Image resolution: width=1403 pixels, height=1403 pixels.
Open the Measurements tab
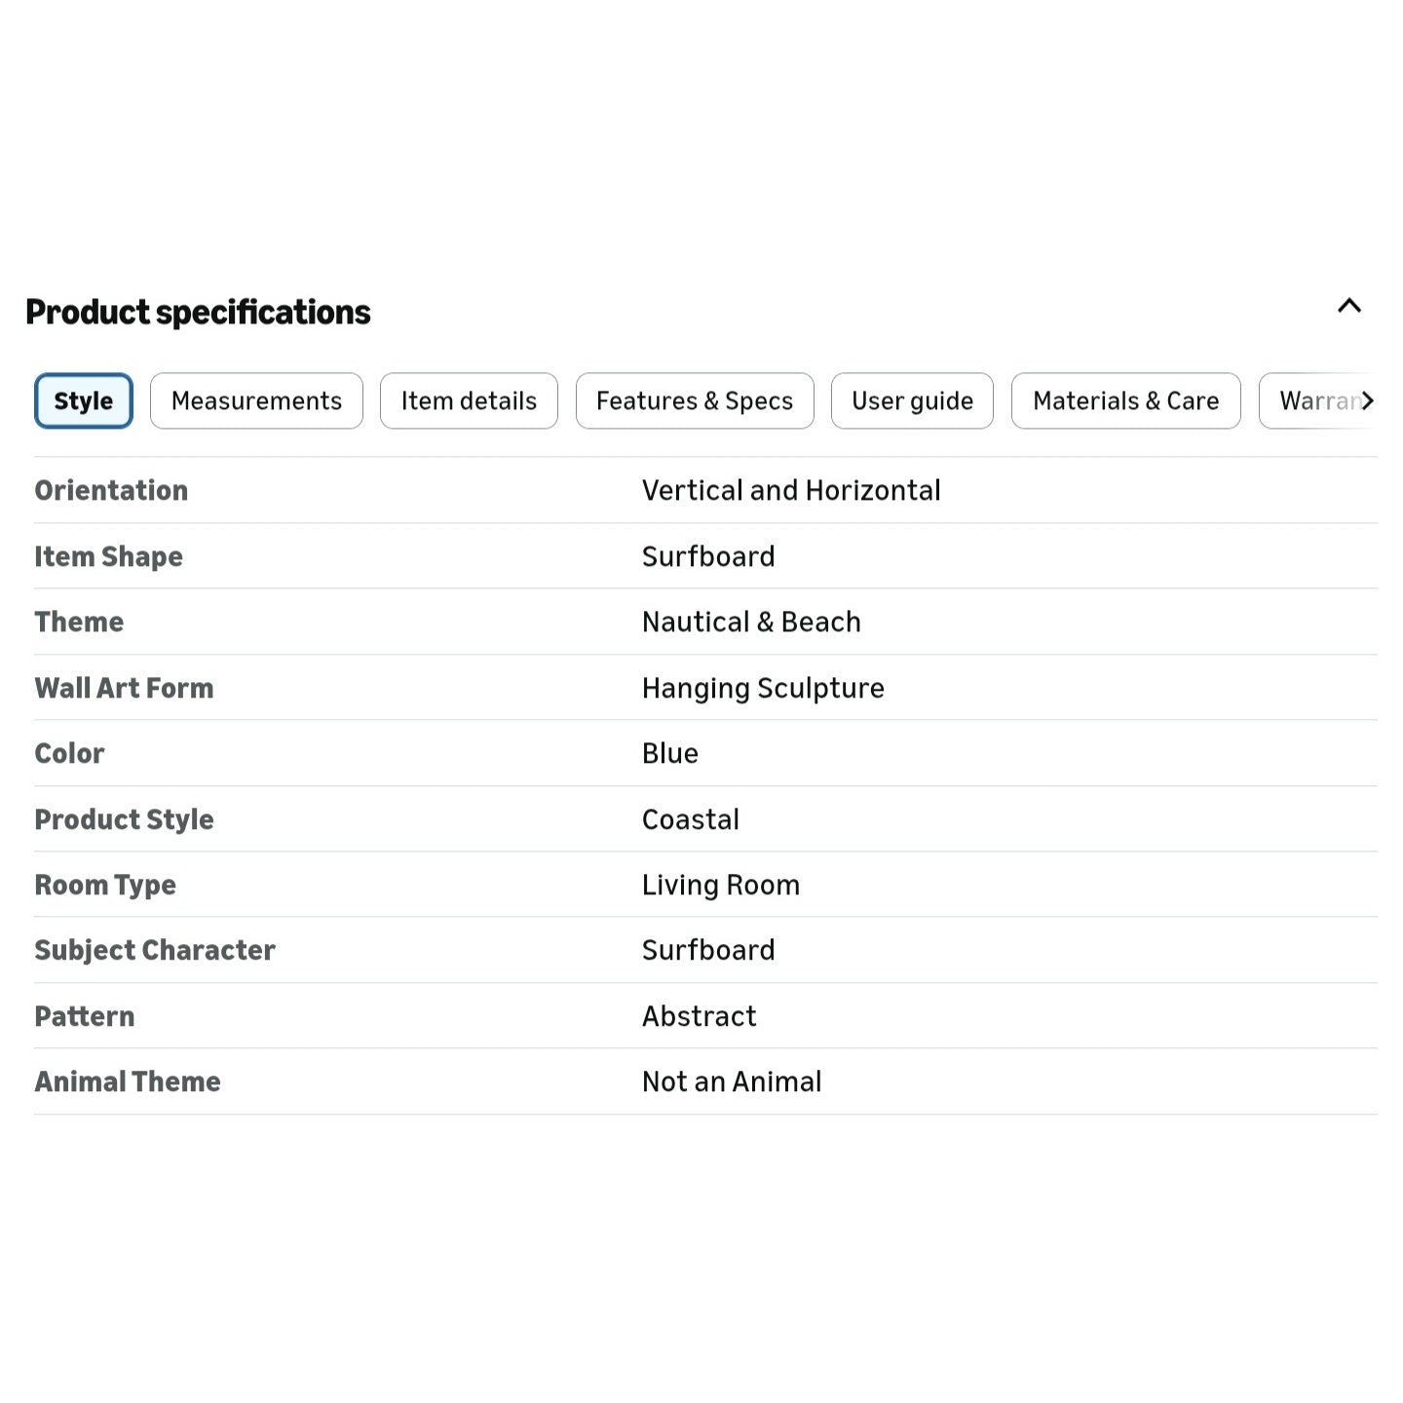256,400
